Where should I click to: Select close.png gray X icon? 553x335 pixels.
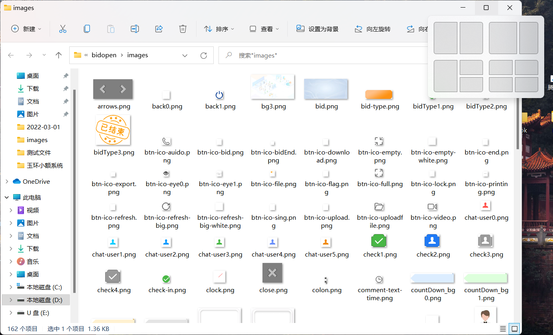tap(272, 273)
